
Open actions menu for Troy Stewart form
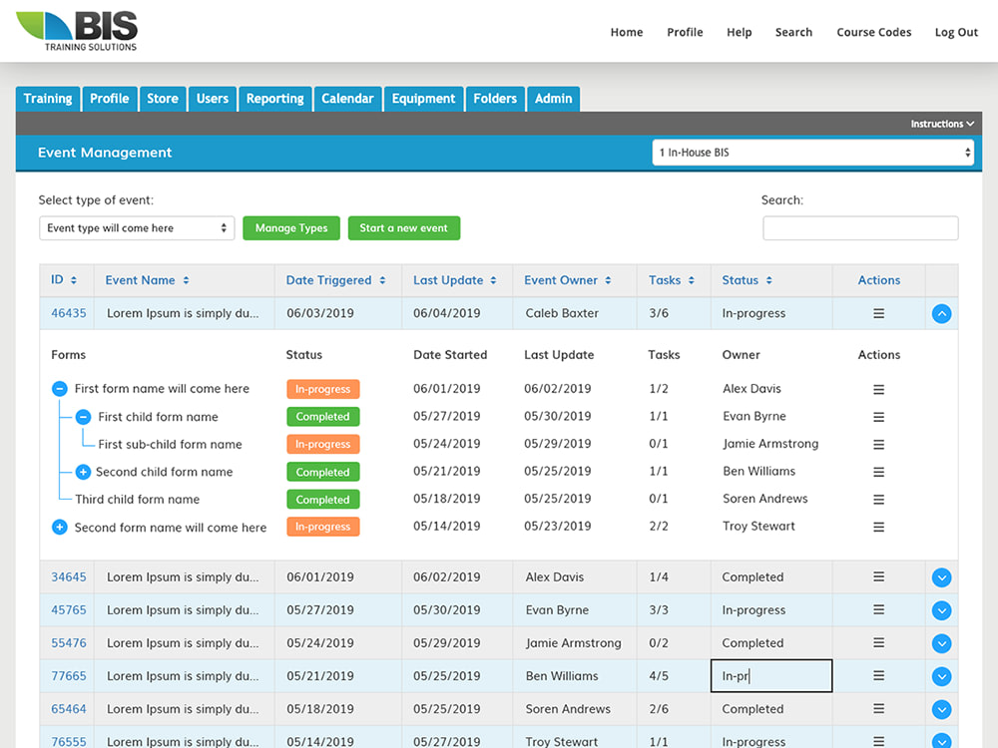click(878, 527)
